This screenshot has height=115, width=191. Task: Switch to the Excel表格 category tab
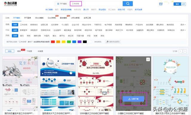tap(52, 18)
